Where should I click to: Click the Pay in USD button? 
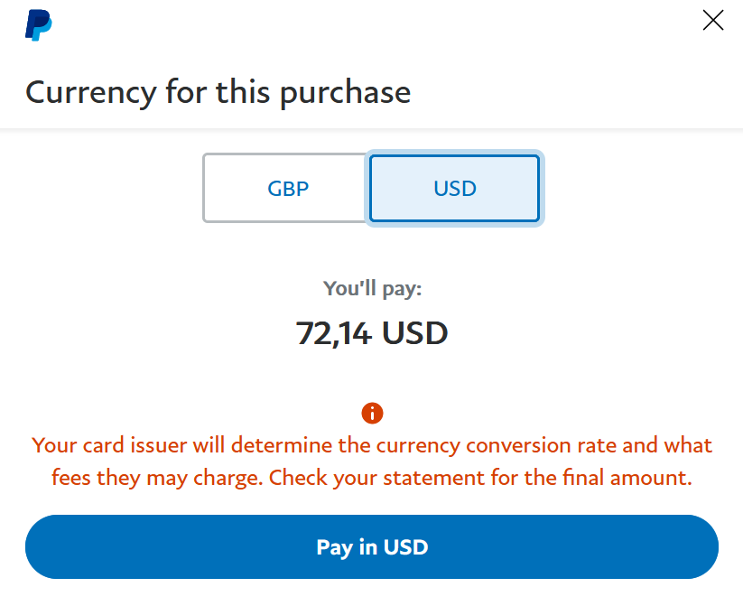click(x=372, y=546)
